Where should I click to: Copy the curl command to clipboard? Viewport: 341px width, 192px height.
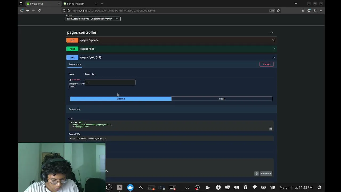pyautogui.click(x=271, y=129)
